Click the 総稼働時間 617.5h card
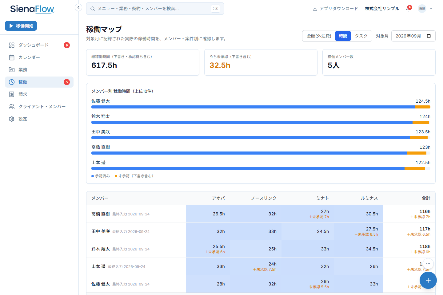The height and width of the screenshot is (295, 443). click(143, 62)
